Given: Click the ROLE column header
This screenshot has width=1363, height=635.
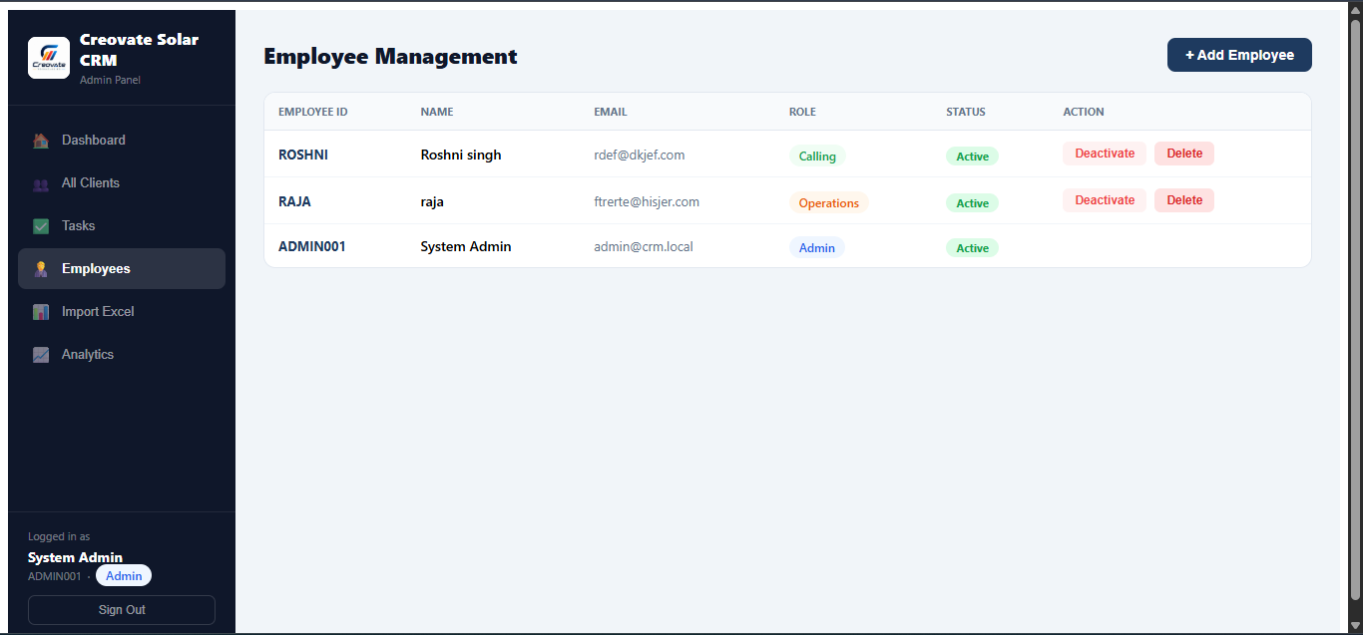Looking at the screenshot, I should click(802, 112).
